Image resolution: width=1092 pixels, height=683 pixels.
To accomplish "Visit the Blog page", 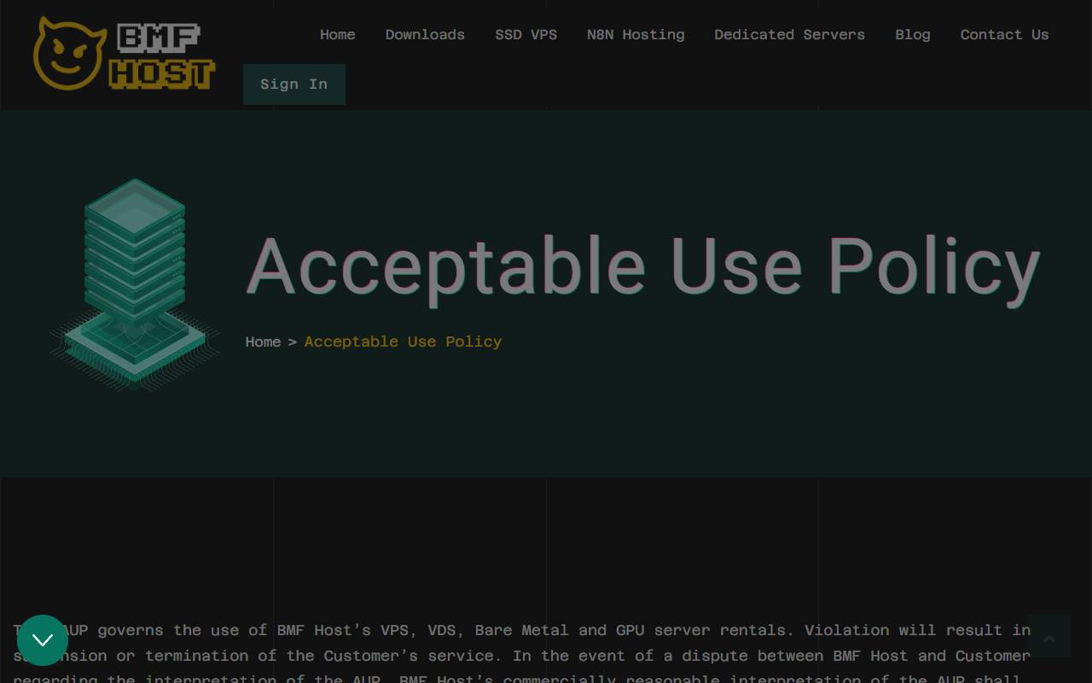I will [x=912, y=35].
